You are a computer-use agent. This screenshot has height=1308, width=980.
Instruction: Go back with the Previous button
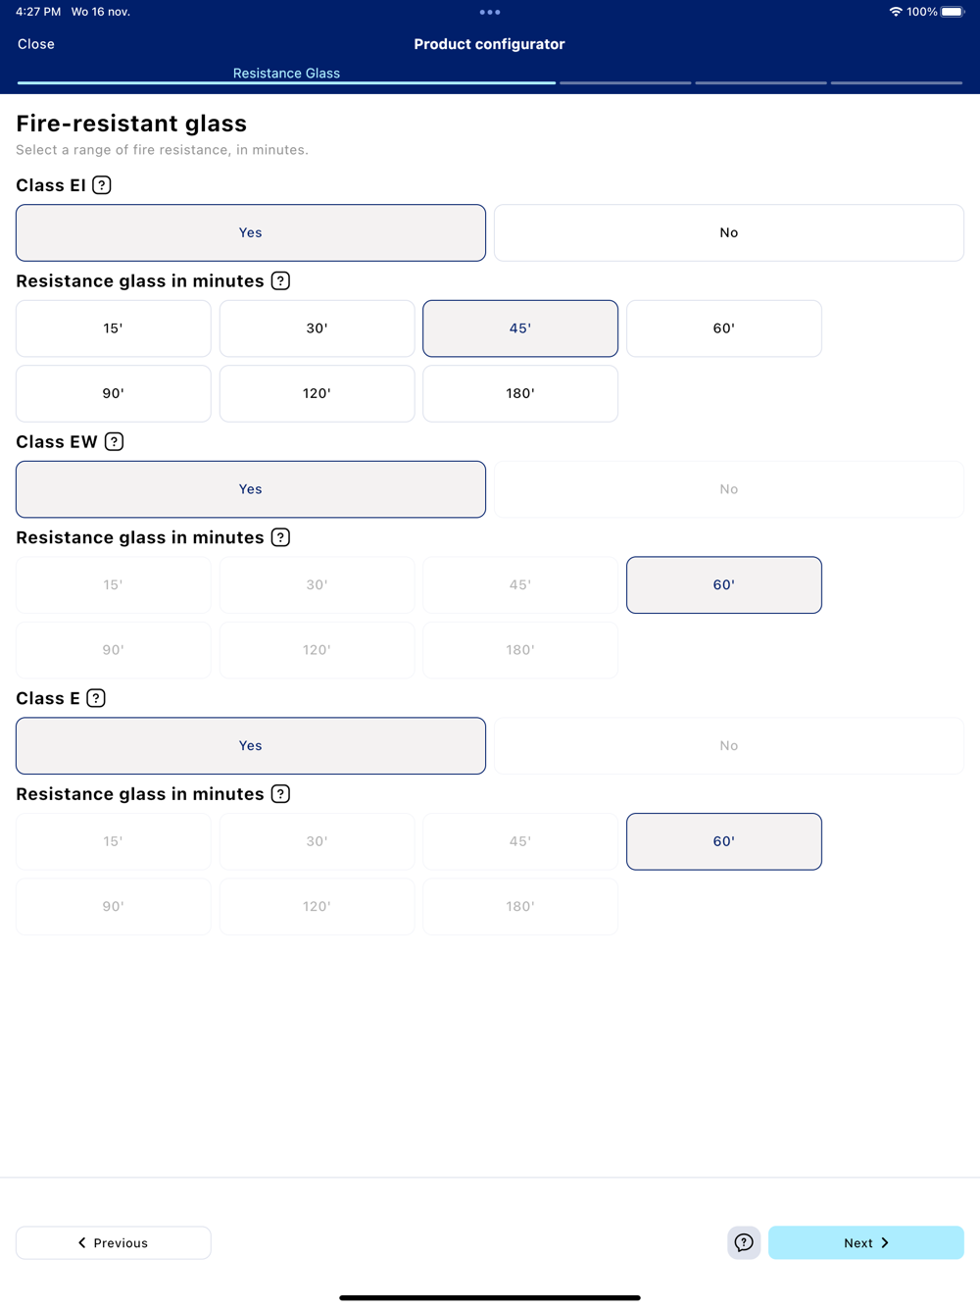click(x=114, y=1242)
